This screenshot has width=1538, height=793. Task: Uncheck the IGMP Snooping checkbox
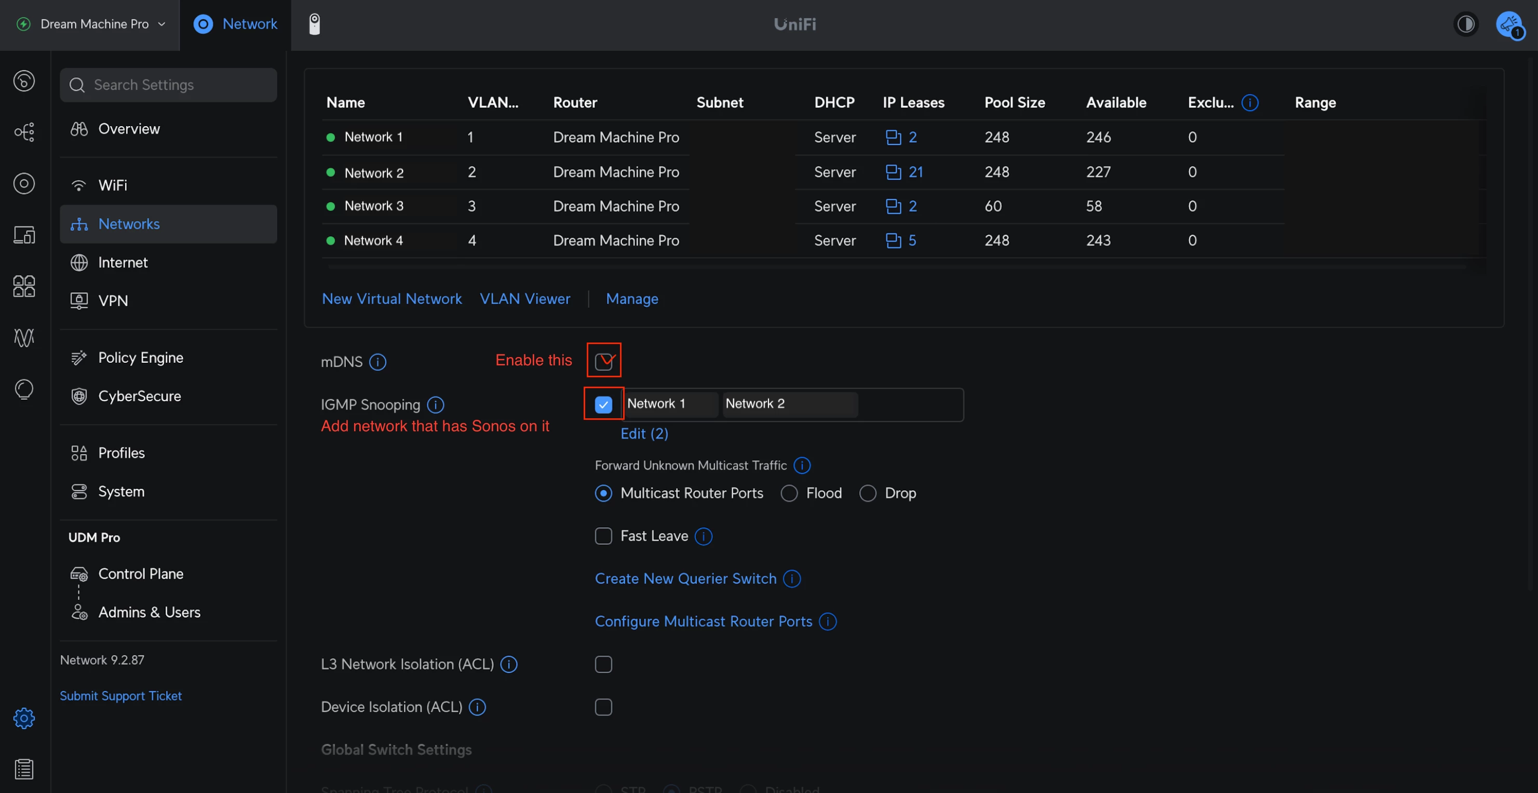pos(603,405)
